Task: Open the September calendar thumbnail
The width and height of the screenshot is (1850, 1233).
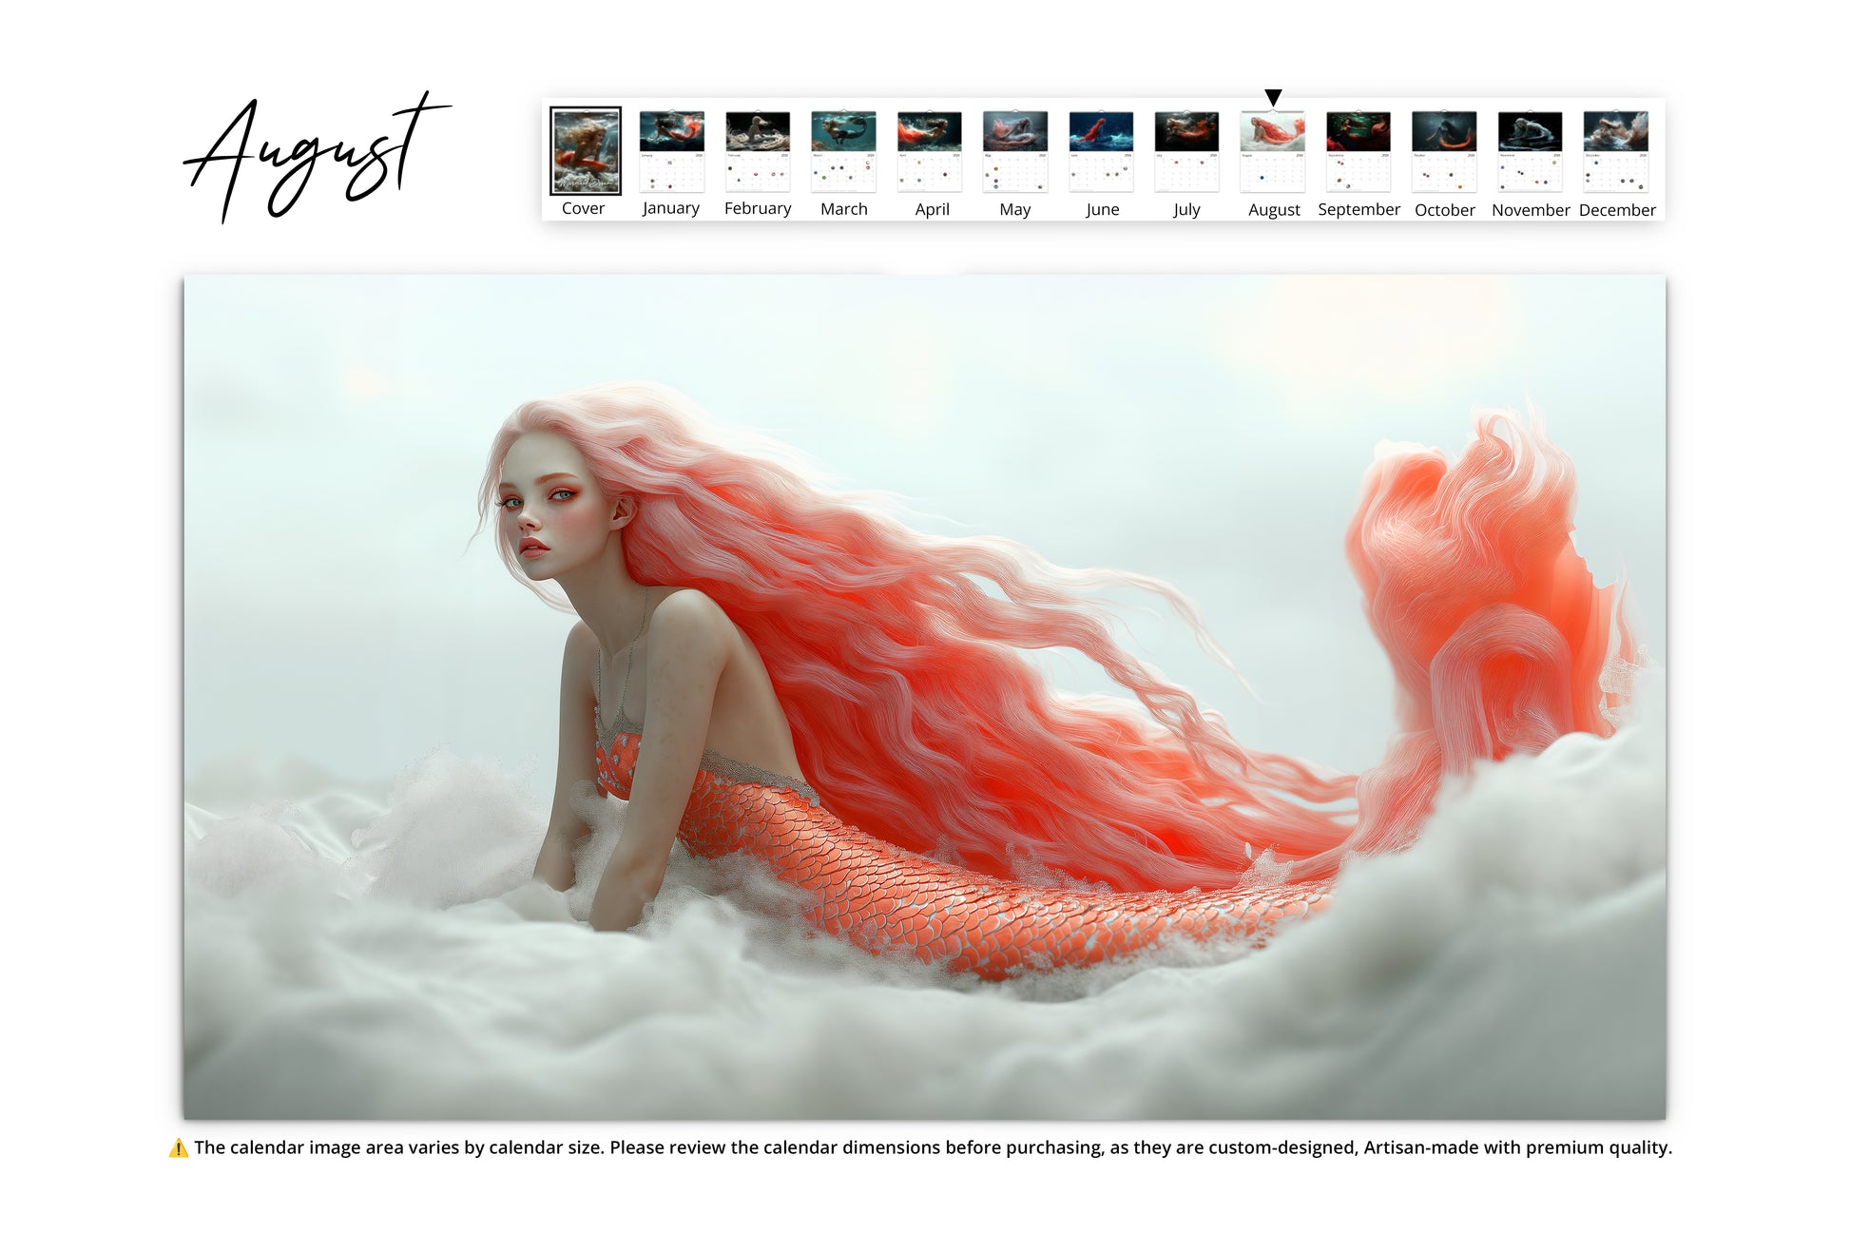Action: coord(1359,151)
